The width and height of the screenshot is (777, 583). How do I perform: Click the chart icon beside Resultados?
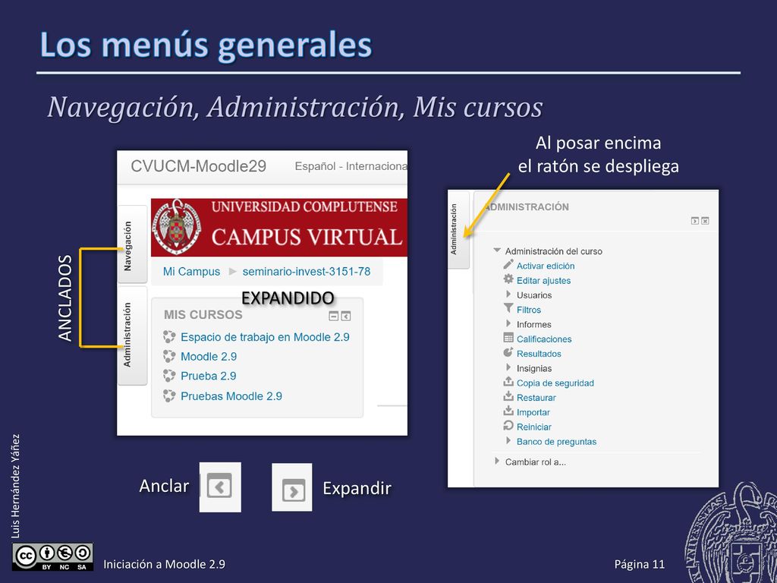pos(508,352)
